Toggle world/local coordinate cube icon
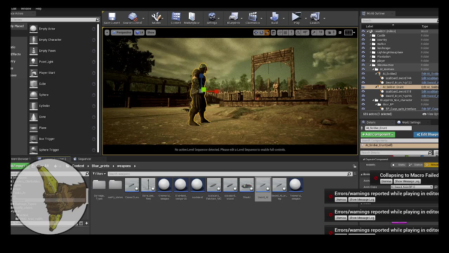The height and width of the screenshot is (253, 449). (273, 33)
